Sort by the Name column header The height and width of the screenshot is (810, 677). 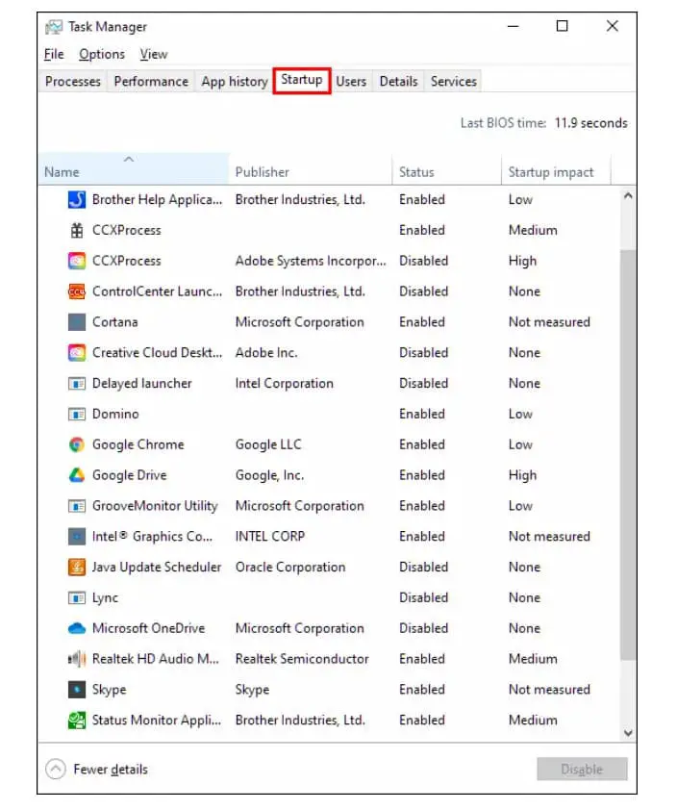coord(134,169)
